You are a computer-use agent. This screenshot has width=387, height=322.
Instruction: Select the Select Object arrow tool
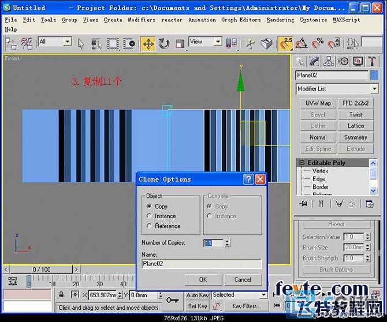point(81,44)
